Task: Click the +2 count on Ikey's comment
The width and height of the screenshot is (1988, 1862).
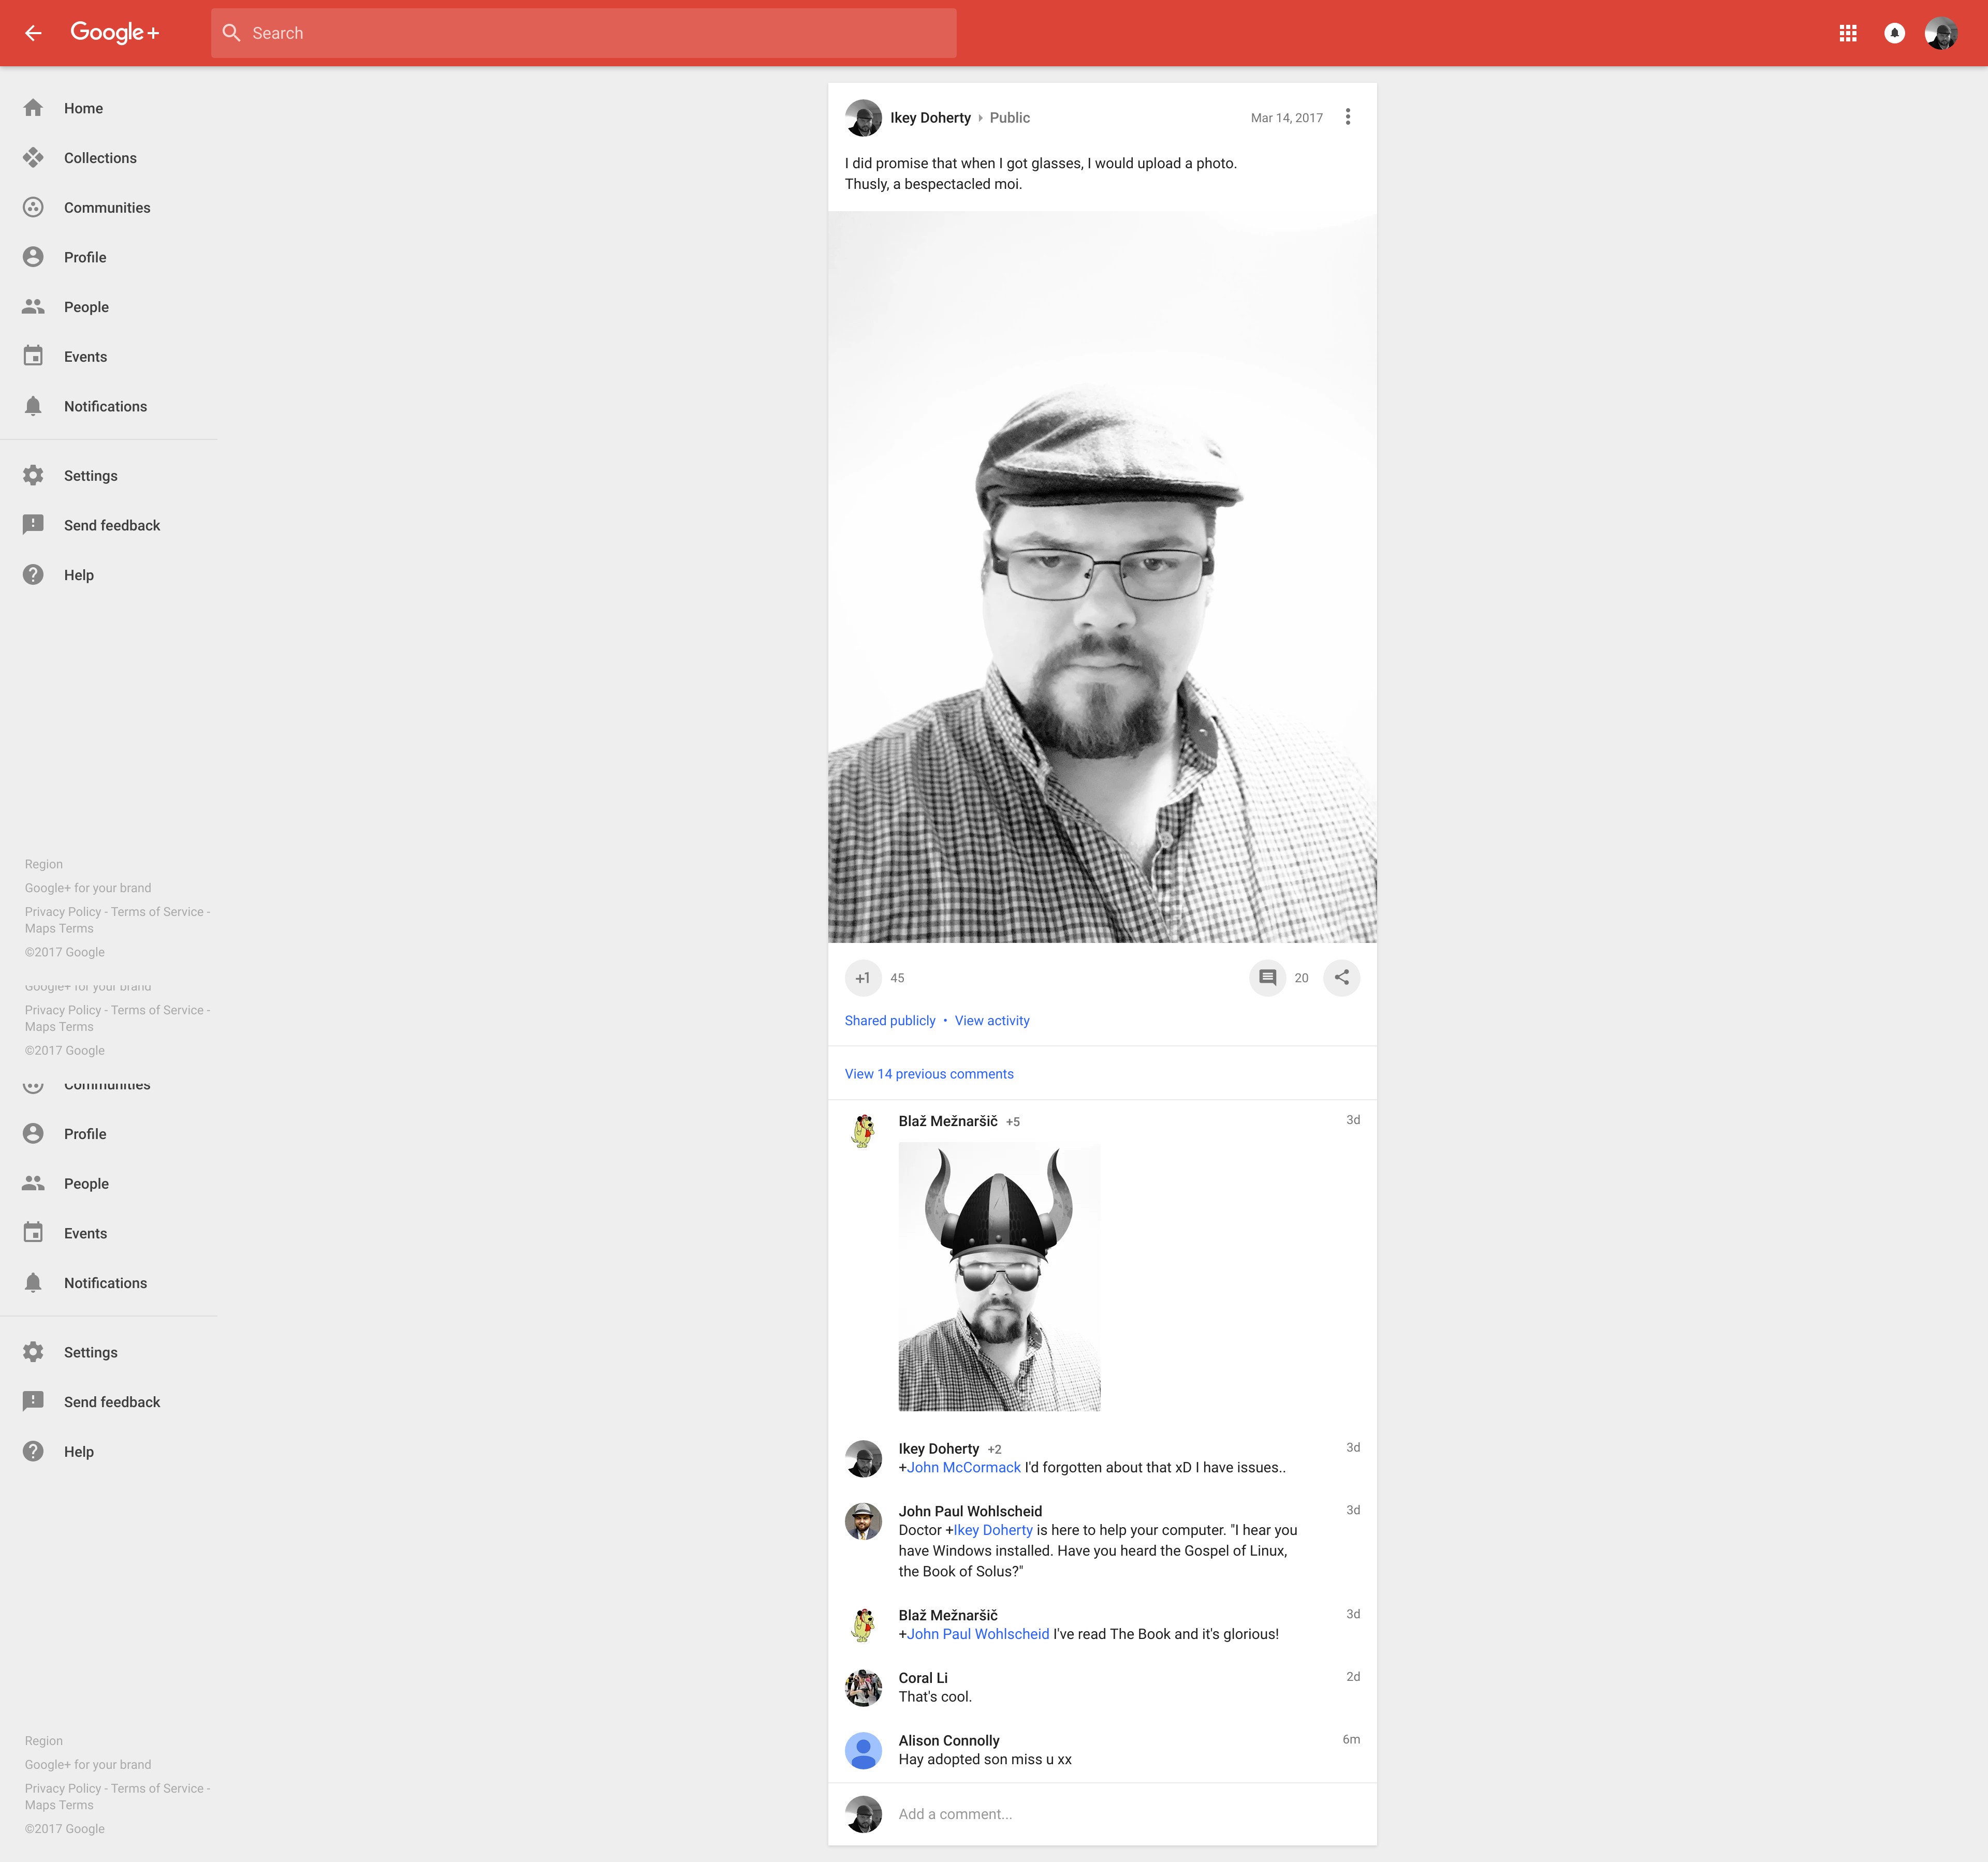Action: coord(994,1449)
